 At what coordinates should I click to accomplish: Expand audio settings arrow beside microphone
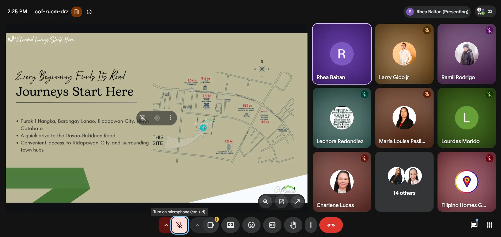tap(166, 225)
